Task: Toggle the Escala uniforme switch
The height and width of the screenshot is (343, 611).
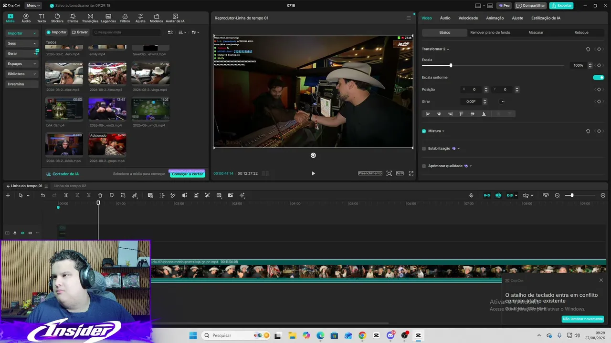Action: pos(598,77)
